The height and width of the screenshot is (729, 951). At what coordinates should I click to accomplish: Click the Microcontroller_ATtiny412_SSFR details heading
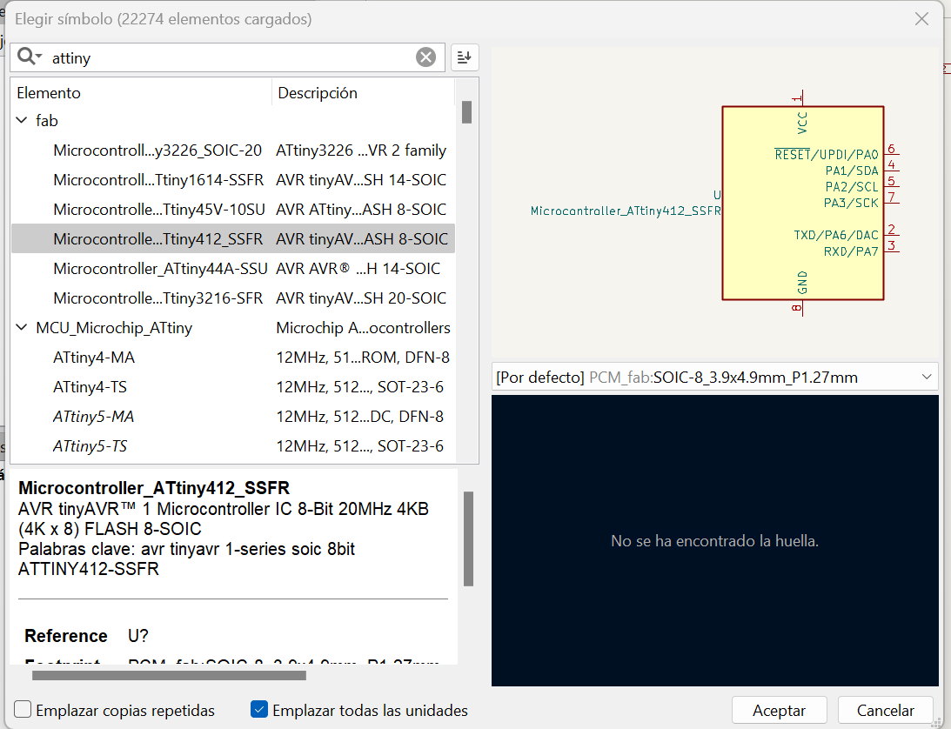[154, 488]
